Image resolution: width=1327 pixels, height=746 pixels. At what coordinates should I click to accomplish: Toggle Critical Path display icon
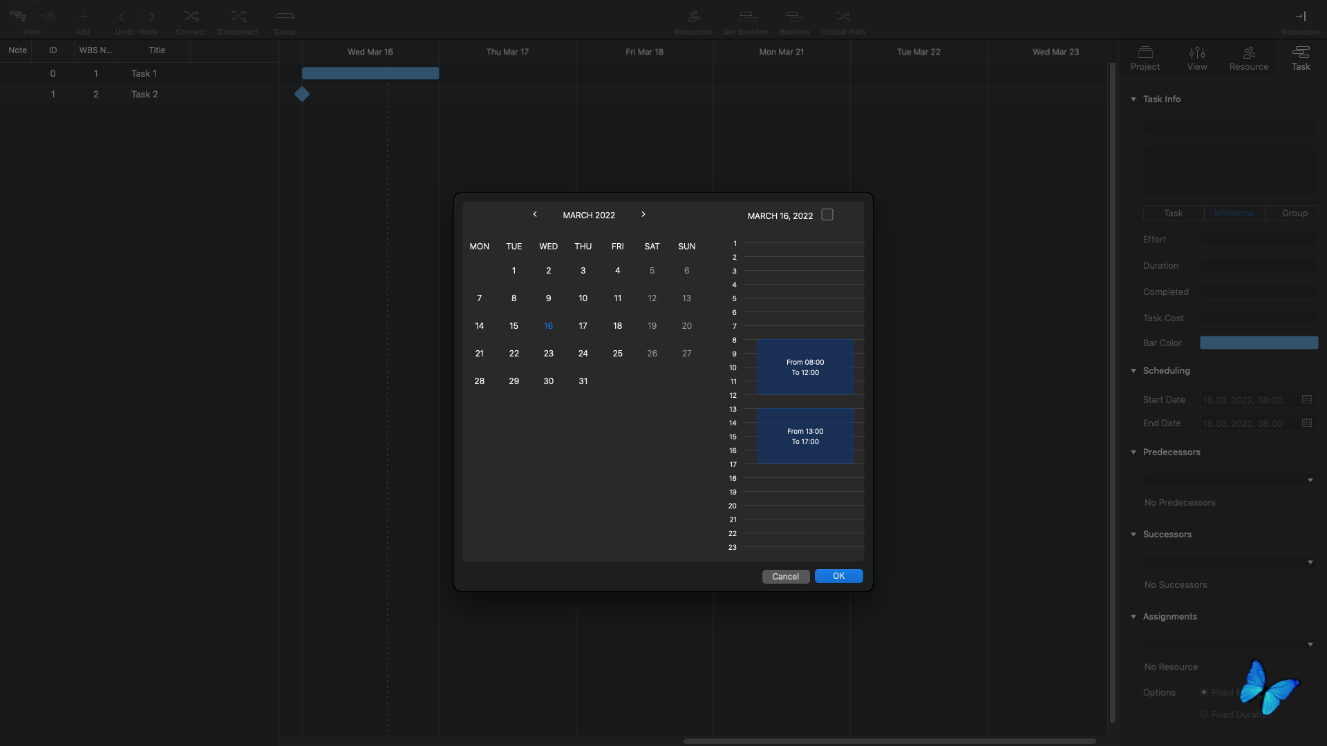coord(843,17)
